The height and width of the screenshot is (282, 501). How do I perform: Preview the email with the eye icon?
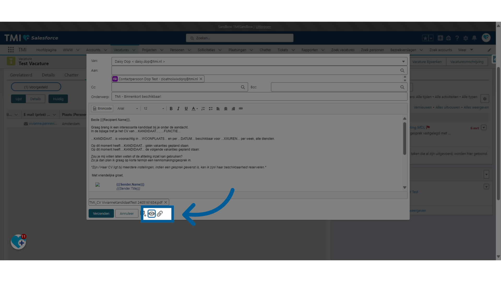(x=152, y=214)
